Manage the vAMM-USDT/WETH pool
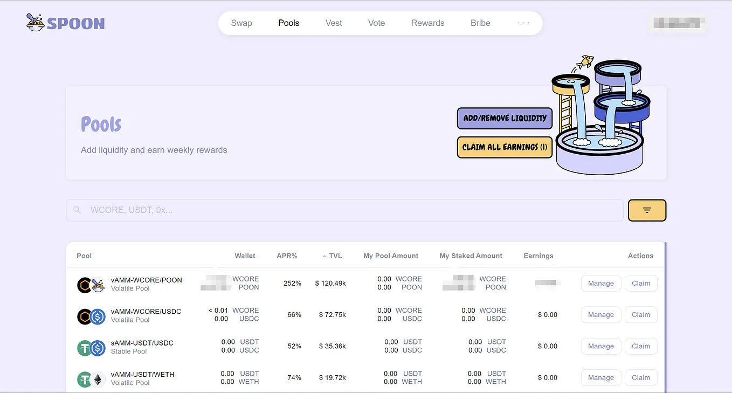Viewport: 732px width, 393px height. 601,377
